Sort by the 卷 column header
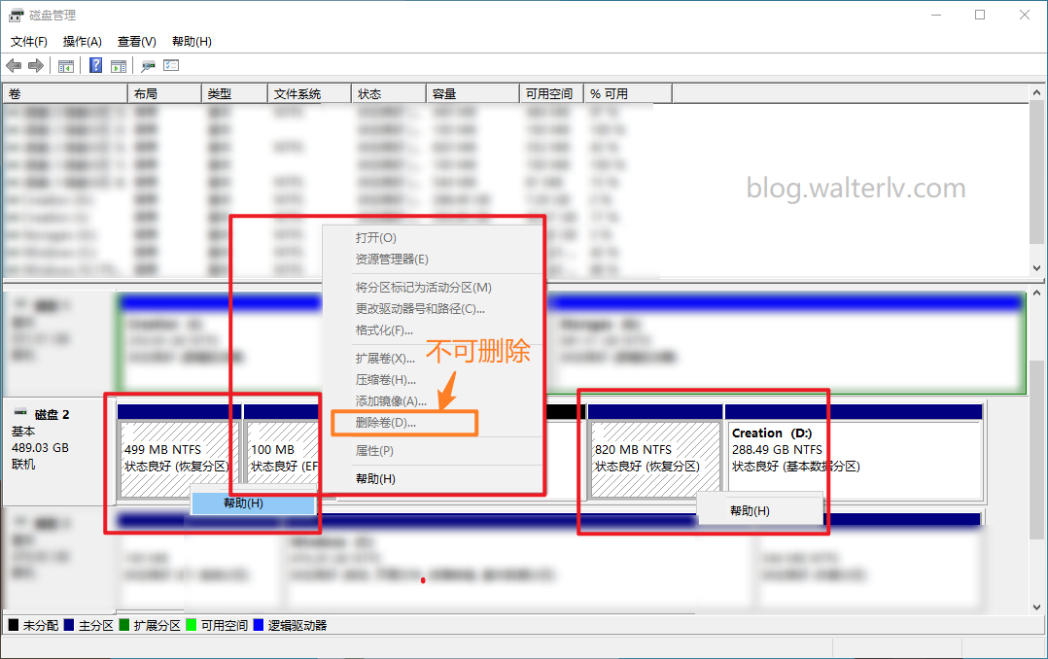This screenshot has width=1048, height=659. click(65, 93)
